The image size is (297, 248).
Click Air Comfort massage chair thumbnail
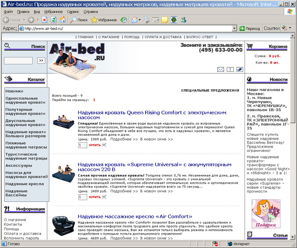63,226
